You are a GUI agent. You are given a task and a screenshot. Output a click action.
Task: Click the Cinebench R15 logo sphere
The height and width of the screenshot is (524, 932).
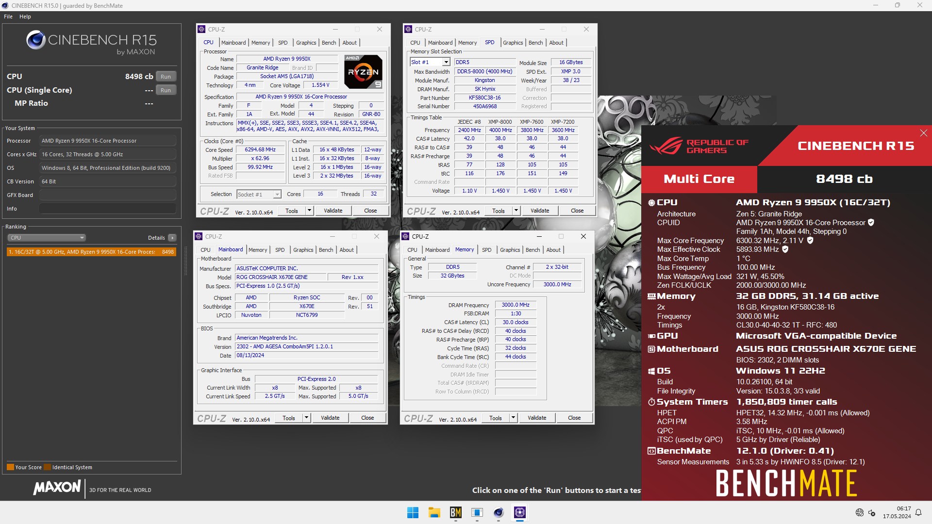(x=35, y=40)
